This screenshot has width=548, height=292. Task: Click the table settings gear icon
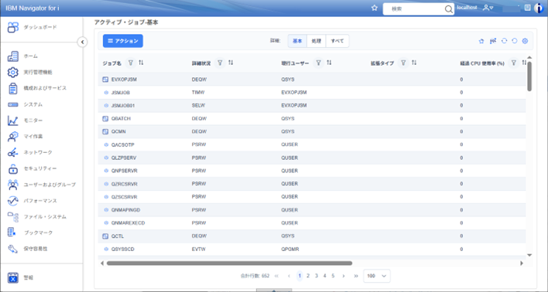(525, 41)
